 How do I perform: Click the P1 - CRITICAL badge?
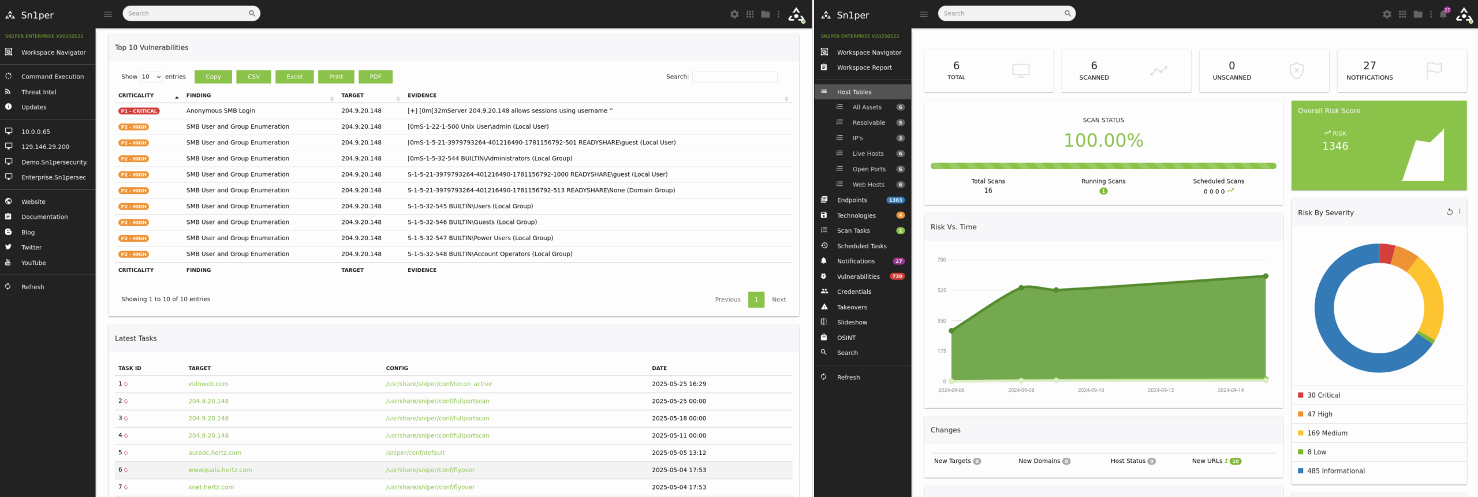(x=139, y=111)
